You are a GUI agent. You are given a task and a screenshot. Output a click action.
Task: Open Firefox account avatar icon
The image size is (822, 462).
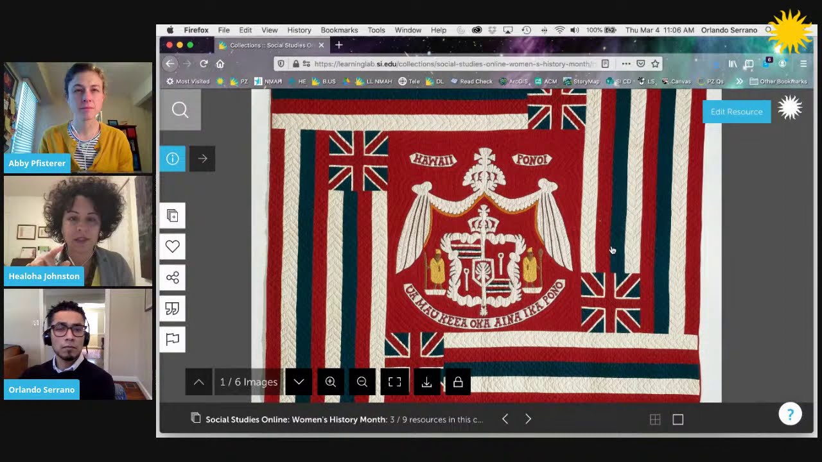click(782, 64)
